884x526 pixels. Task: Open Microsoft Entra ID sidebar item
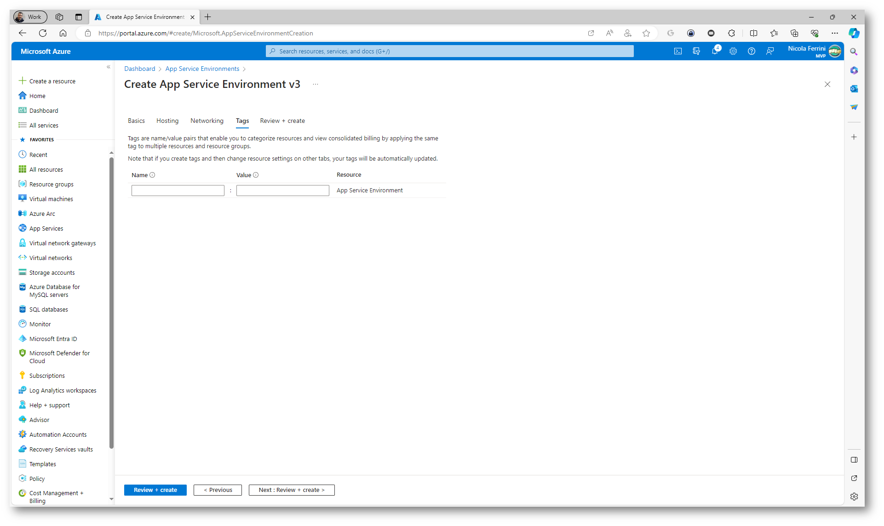(53, 339)
